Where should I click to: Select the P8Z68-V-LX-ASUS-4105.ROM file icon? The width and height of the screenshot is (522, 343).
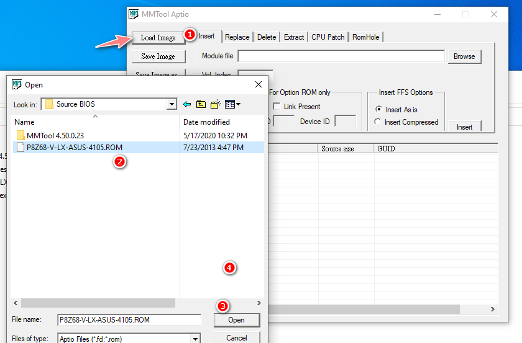[21, 147]
